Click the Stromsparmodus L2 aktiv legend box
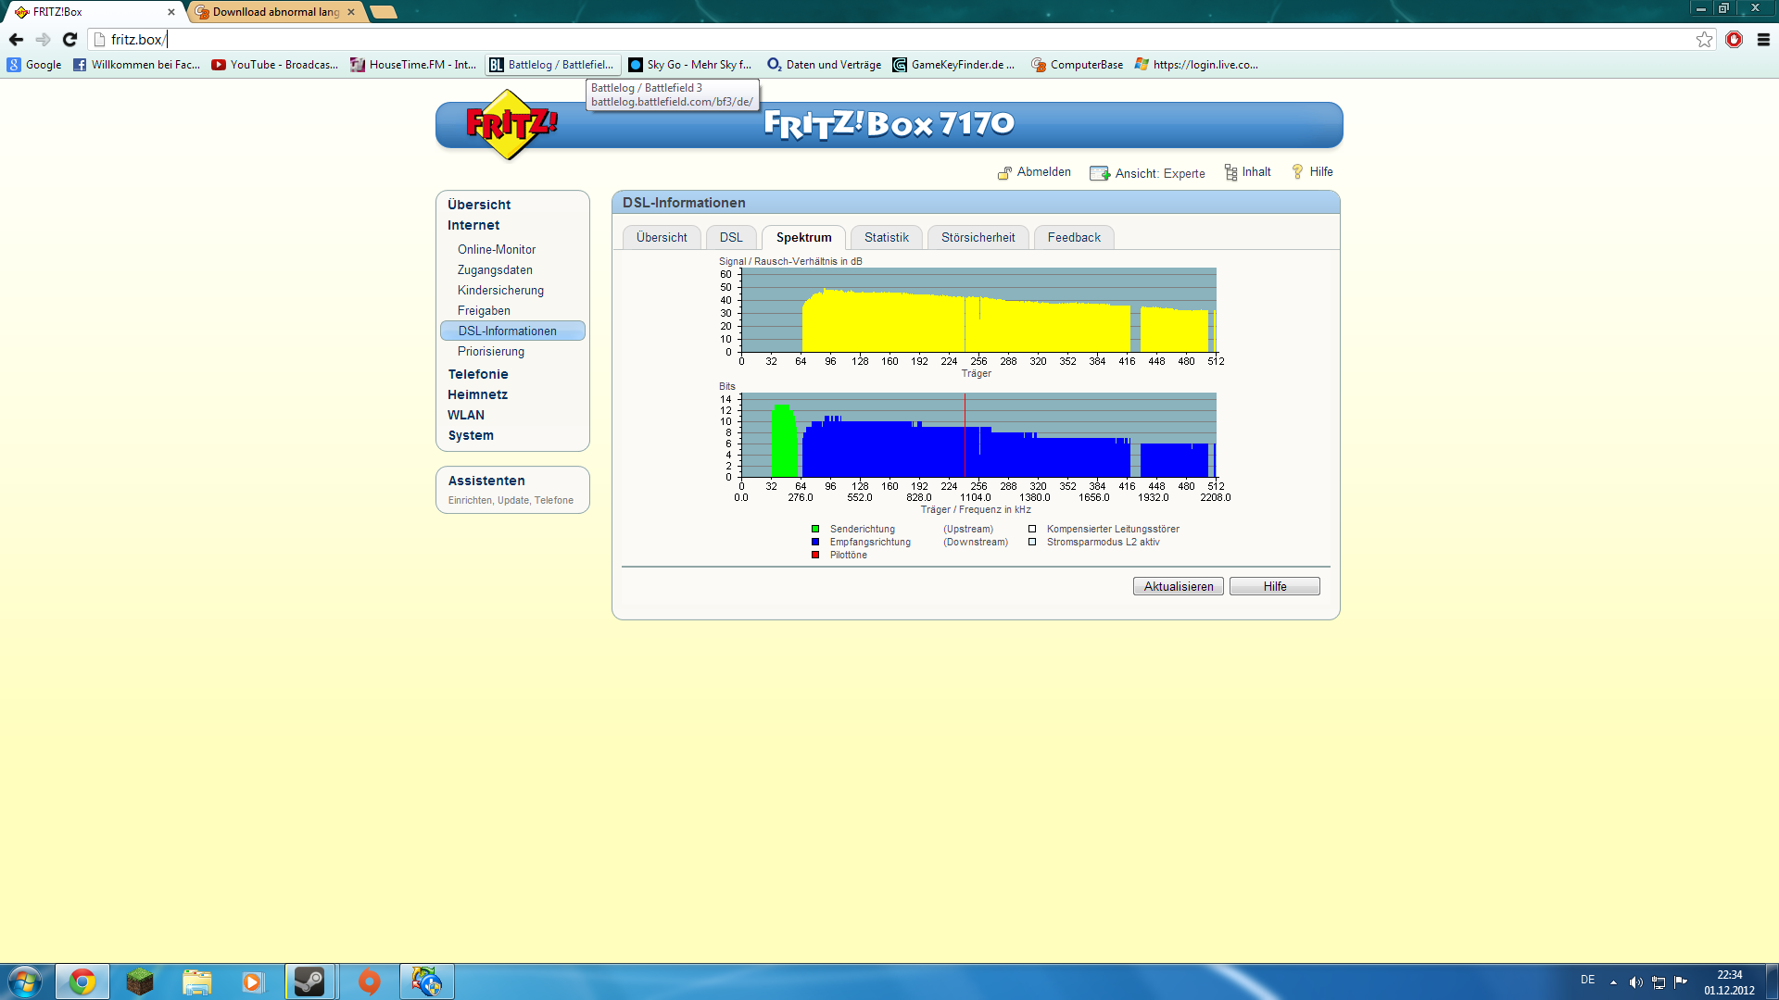The image size is (1779, 1000). point(1032,543)
